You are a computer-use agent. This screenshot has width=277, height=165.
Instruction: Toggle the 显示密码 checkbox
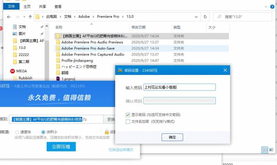point(128,115)
